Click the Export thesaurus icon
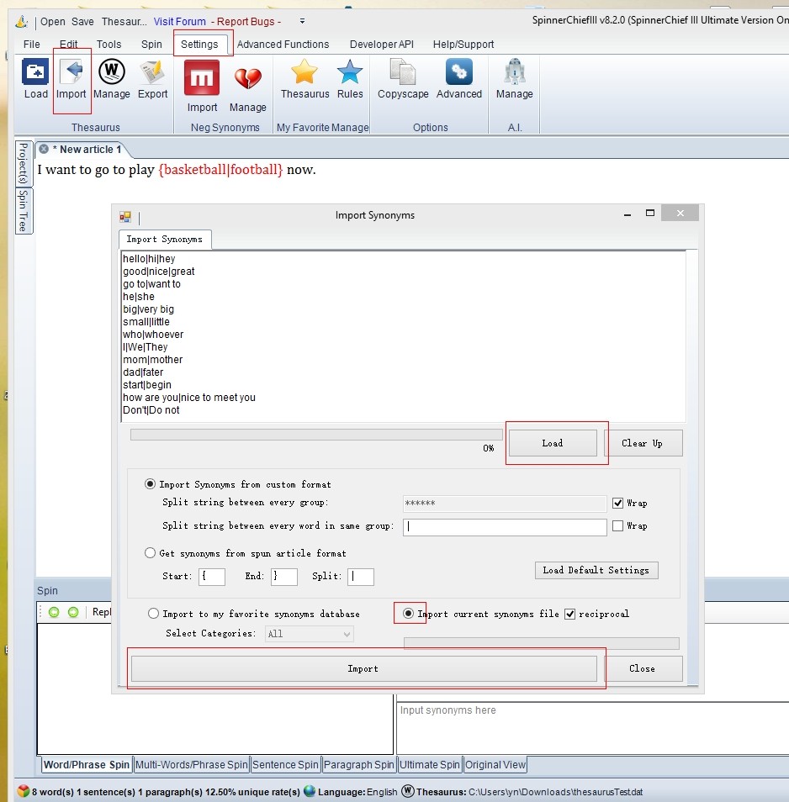Viewport: 789px width, 802px height. 153,73
